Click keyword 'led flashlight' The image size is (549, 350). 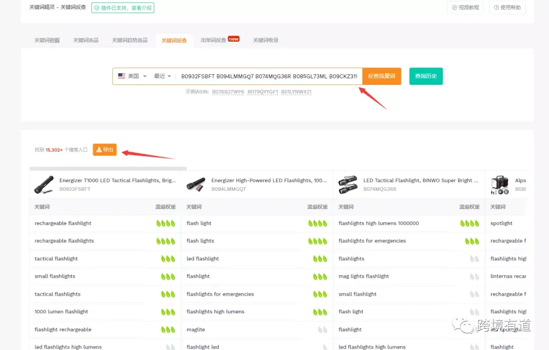click(x=203, y=258)
